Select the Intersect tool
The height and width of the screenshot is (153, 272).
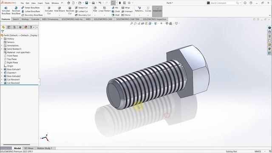(127, 11)
